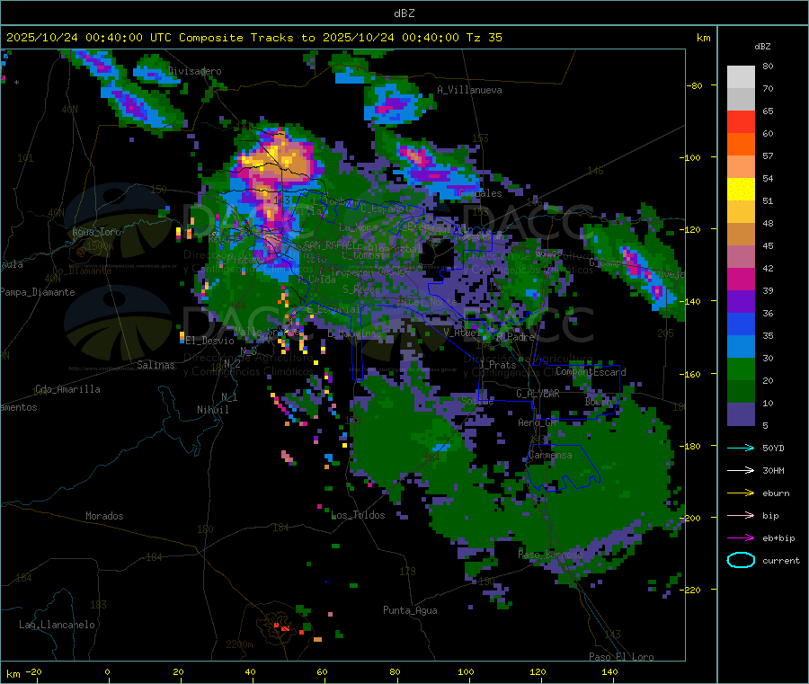This screenshot has width=809, height=684.
Task: Pick the bright green 20-30 dBZ swatch
Action: (741, 369)
